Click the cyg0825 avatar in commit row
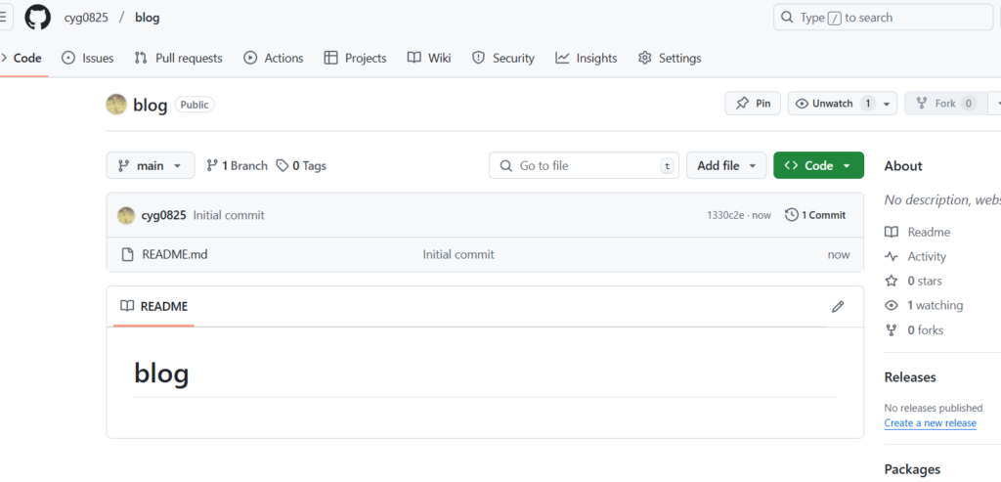The width and height of the screenshot is (1001, 482). (x=125, y=215)
